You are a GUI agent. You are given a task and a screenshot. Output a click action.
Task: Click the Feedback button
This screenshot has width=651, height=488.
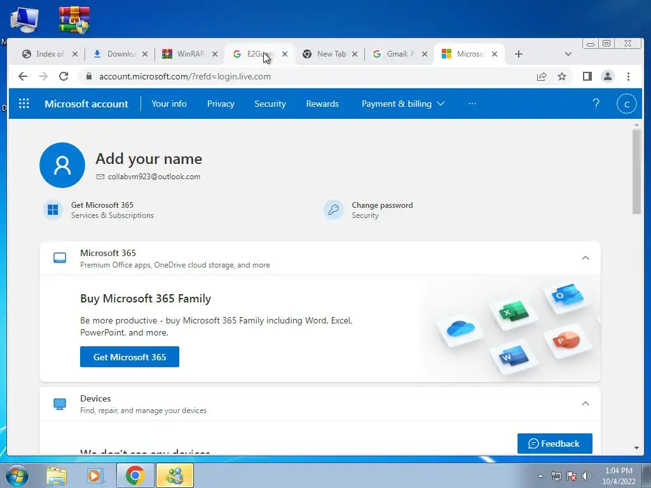coord(554,444)
